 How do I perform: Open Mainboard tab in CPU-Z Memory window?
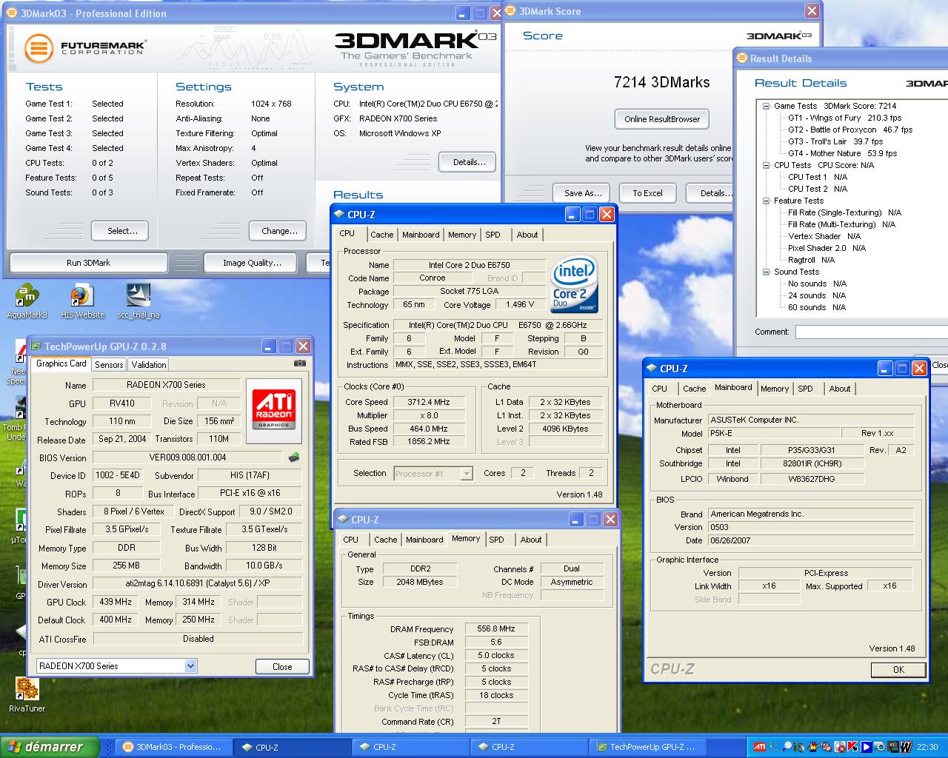tap(424, 540)
